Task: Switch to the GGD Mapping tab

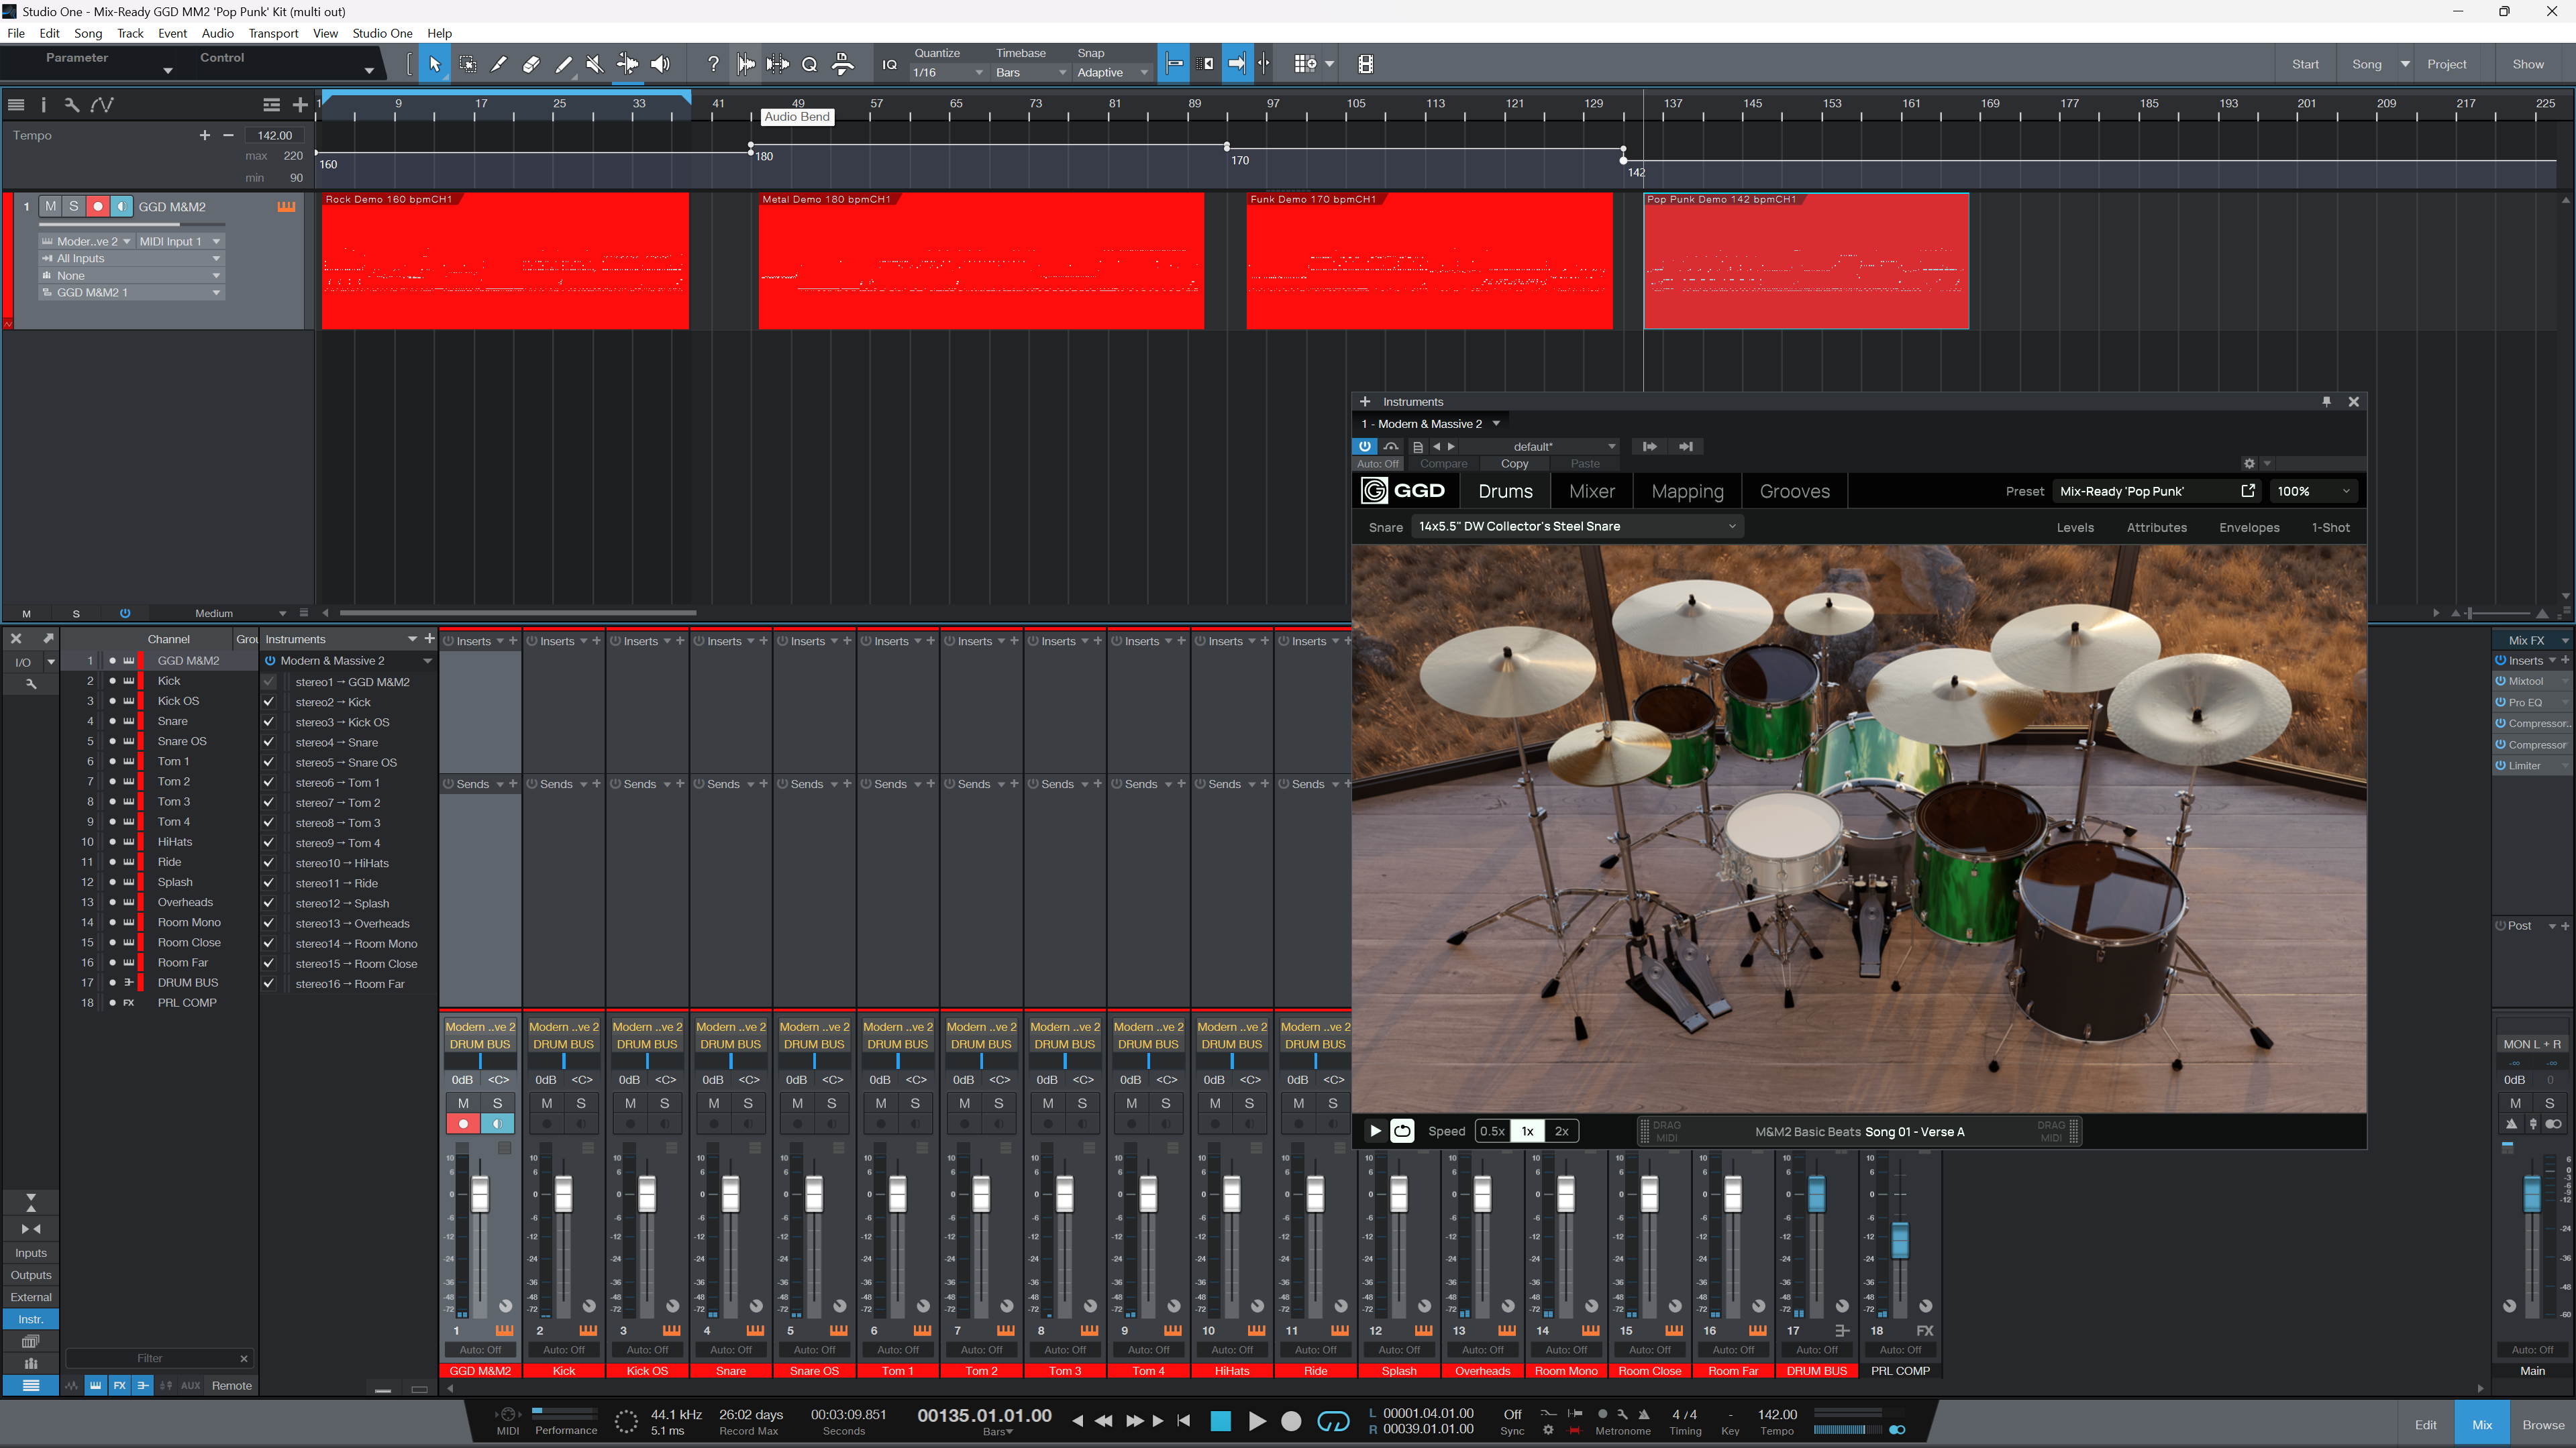Action: click(x=1687, y=491)
